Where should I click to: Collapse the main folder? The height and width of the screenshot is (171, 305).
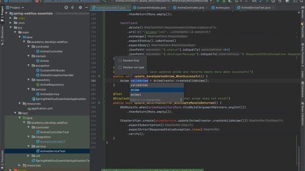(15, 32)
